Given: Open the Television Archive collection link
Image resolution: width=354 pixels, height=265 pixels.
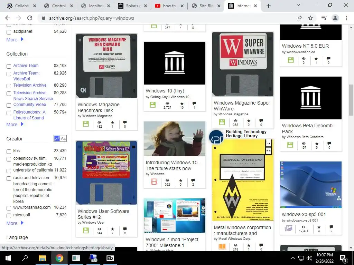Looking at the screenshot, I should pyautogui.click(x=30, y=85).
